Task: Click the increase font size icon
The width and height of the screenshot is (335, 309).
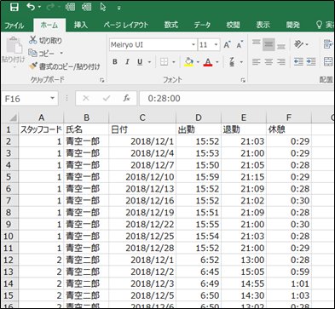Action: [227, 44]
